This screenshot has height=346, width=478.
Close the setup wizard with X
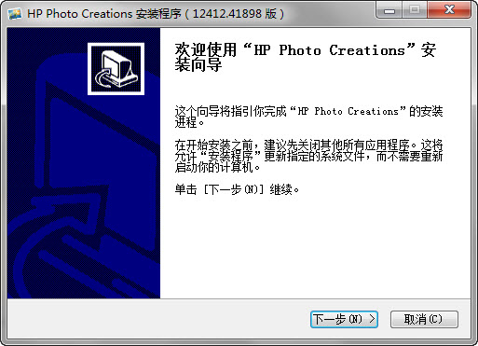[x=449, y=10]
